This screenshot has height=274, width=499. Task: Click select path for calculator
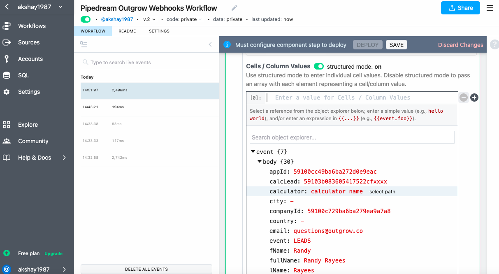click(382, 192)
